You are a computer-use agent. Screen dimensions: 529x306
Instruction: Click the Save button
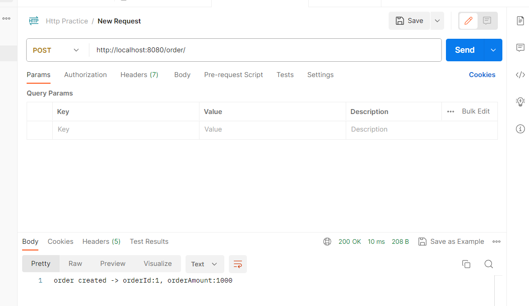pyautogui.click(x=409, y=21)
